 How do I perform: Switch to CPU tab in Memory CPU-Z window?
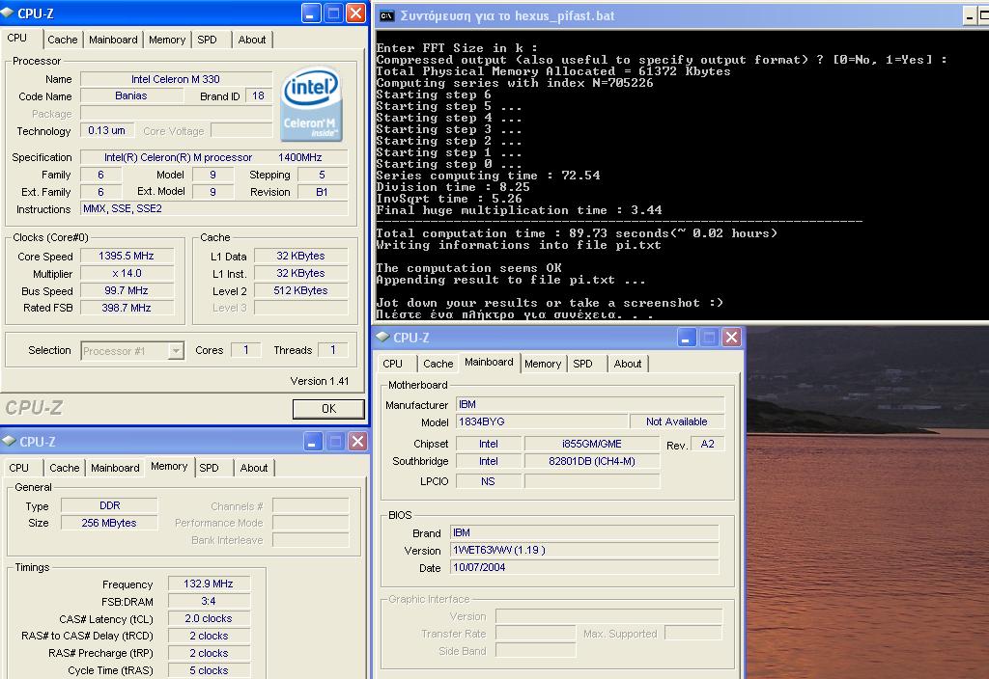pyautogui.click(x=19, y=468)
